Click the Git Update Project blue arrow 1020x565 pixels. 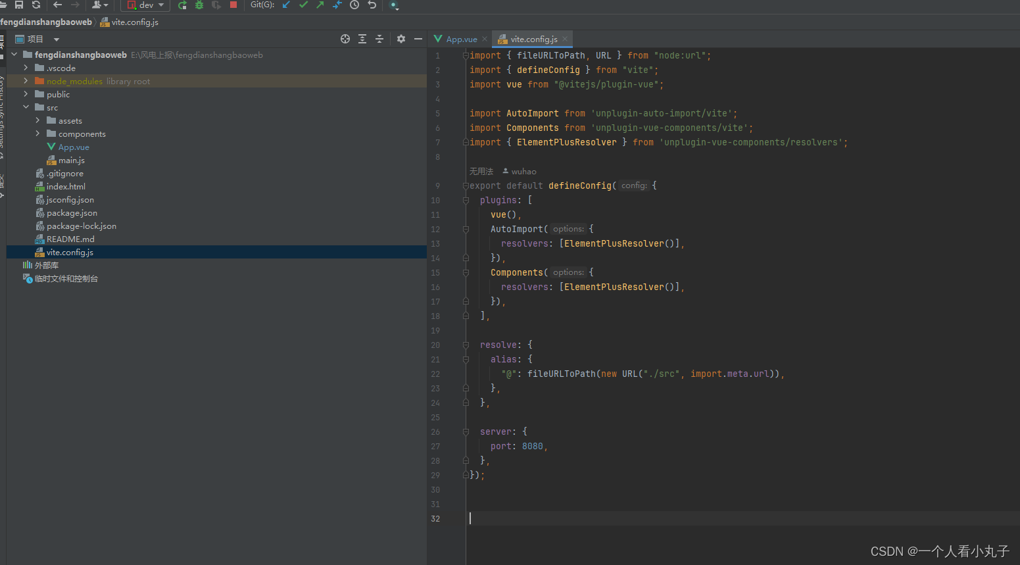(x=286, y=5)
